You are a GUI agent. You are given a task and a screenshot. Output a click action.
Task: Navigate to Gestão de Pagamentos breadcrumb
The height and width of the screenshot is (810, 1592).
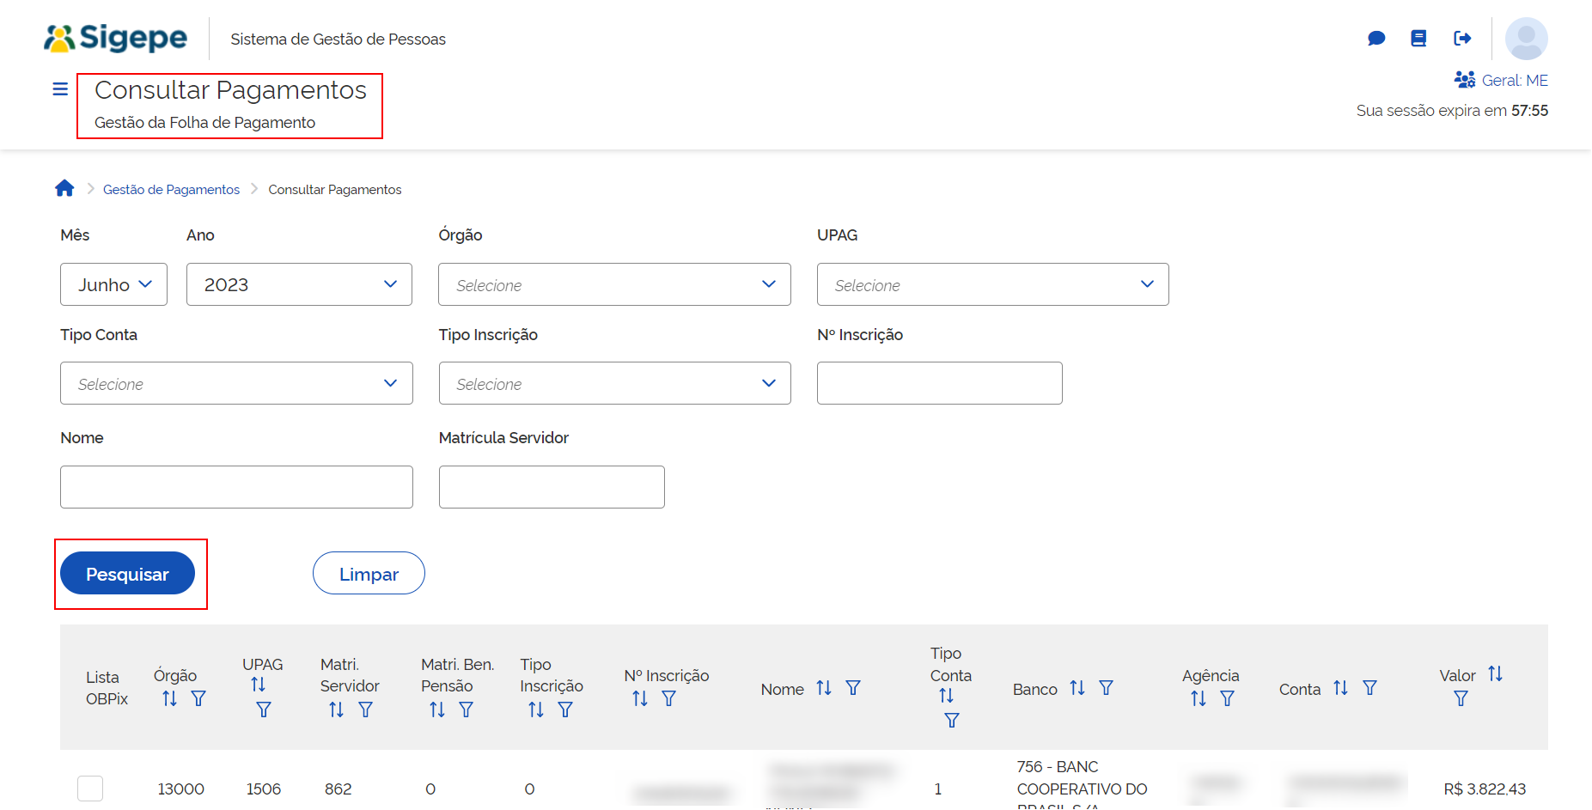click(x=171, y=190)
